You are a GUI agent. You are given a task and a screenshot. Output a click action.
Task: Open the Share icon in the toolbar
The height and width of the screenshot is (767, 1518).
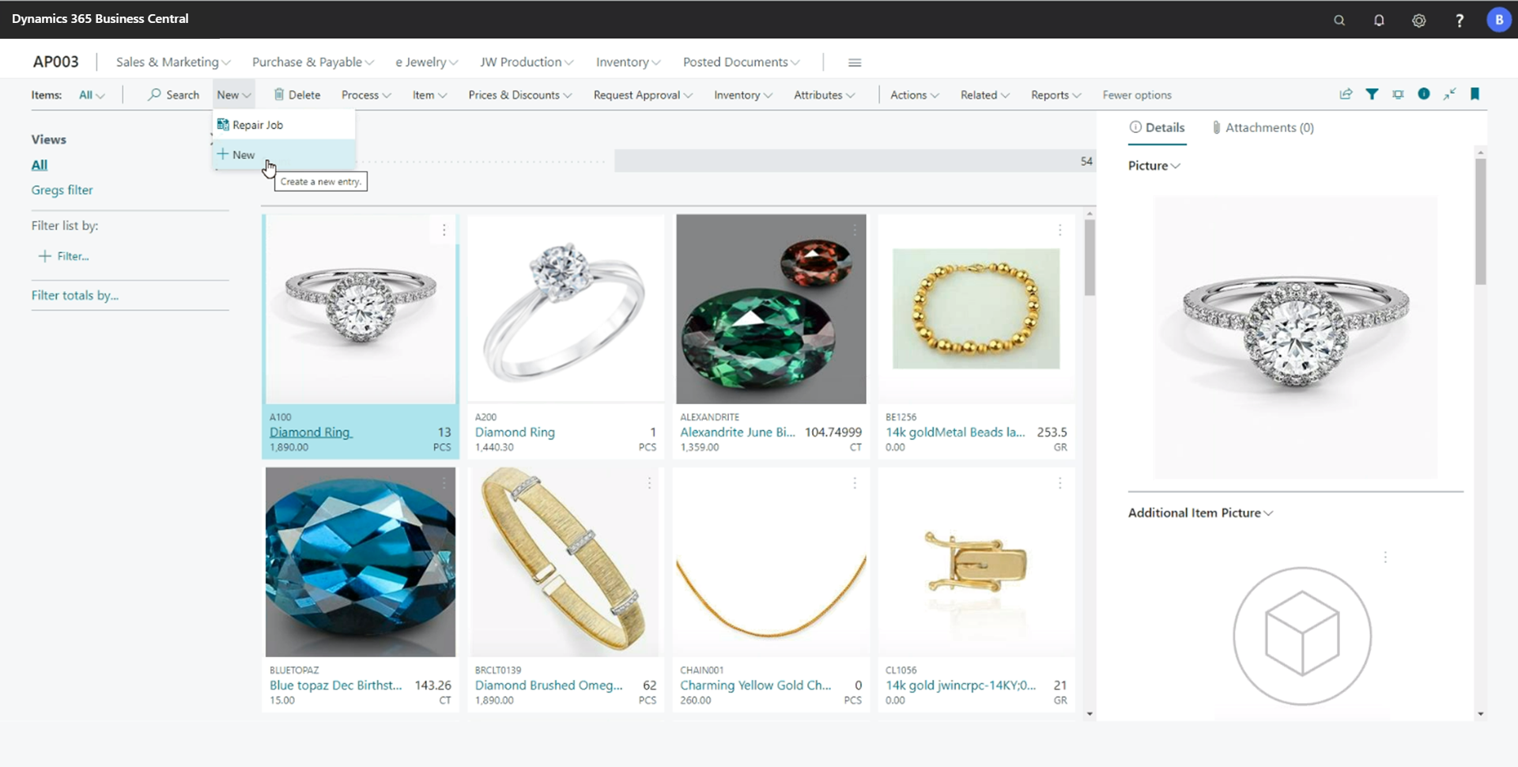[1346, 94]
